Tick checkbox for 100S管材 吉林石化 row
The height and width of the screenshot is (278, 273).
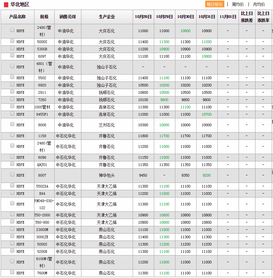coord(12,106)
